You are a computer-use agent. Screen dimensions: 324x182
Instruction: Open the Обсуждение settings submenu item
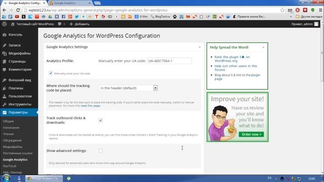pos(12,141)
